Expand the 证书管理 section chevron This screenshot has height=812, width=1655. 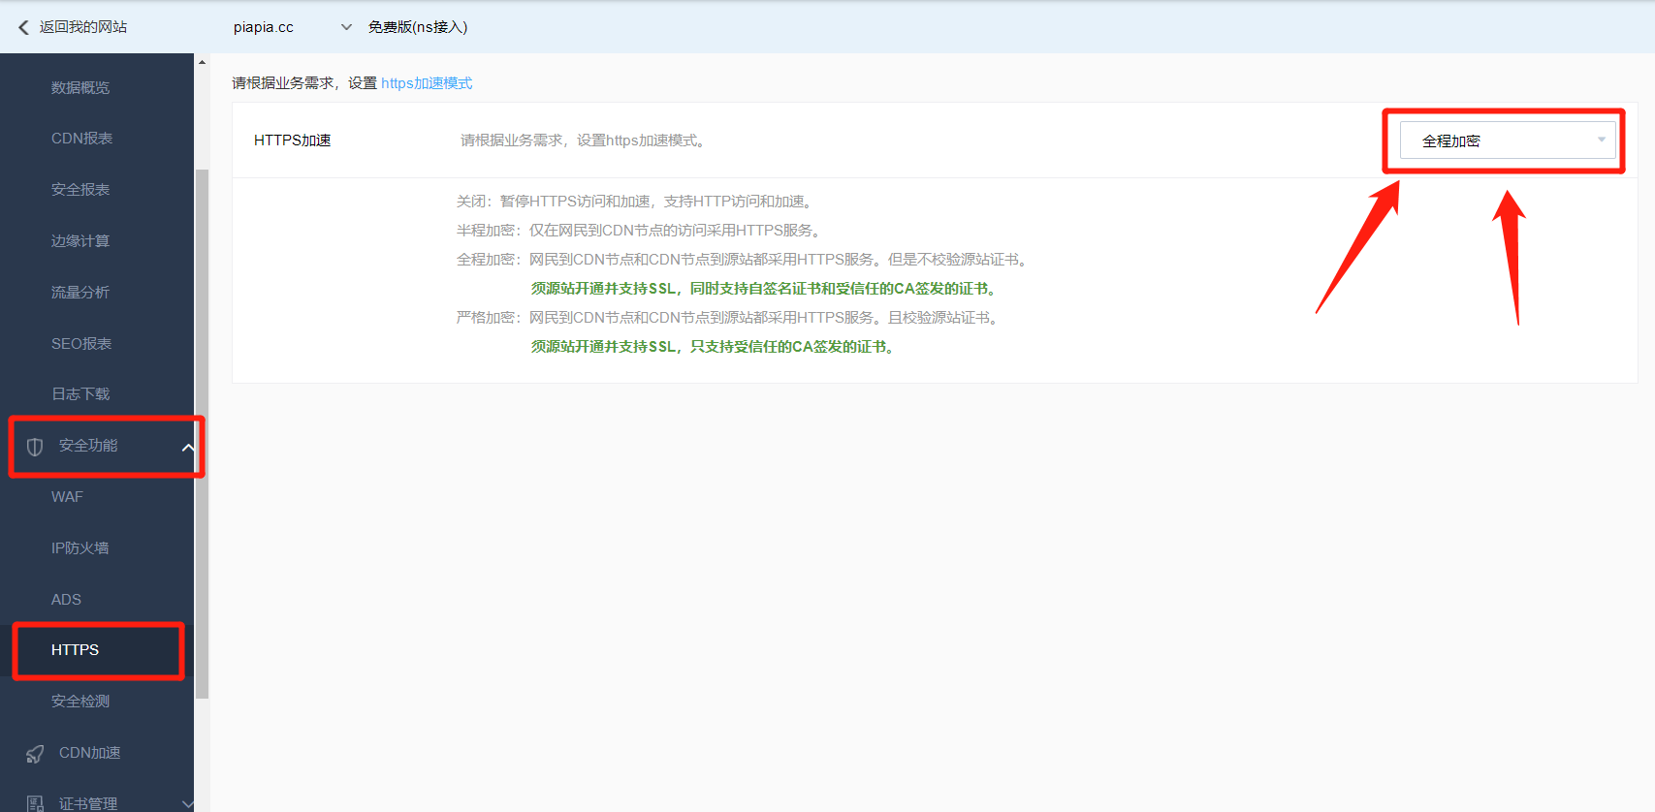click(188, 804)
